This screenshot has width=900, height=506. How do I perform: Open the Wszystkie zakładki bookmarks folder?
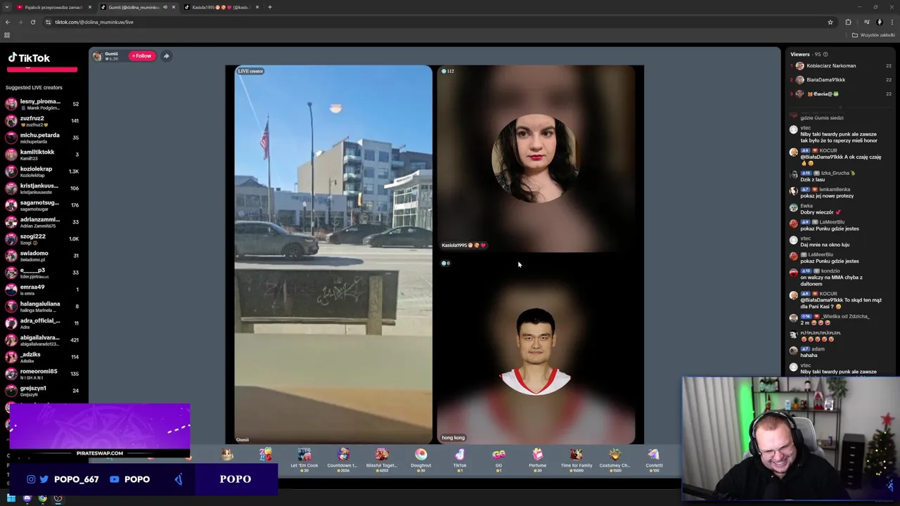[x=874, y=35]
